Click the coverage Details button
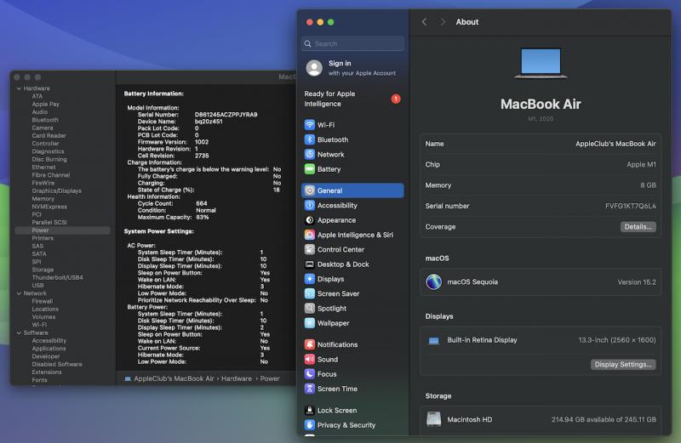The image size is (681, 443). pos(638,227)
